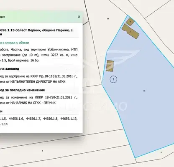Open the list of objects link
Image resolution: width=174 pixels, height=167 pixels.
(15, 43)
